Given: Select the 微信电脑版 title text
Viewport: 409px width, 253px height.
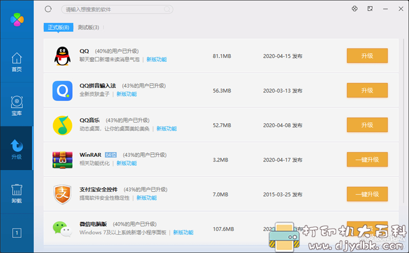Looking at the screenshot, I should click(93, 224).
